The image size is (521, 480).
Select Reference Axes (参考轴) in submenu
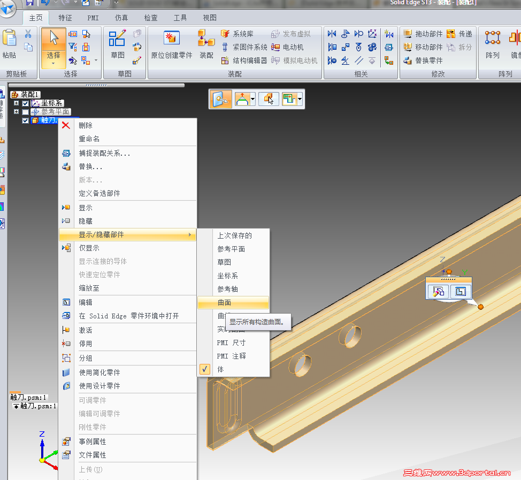pyautogui.click(x=233, y=289)
